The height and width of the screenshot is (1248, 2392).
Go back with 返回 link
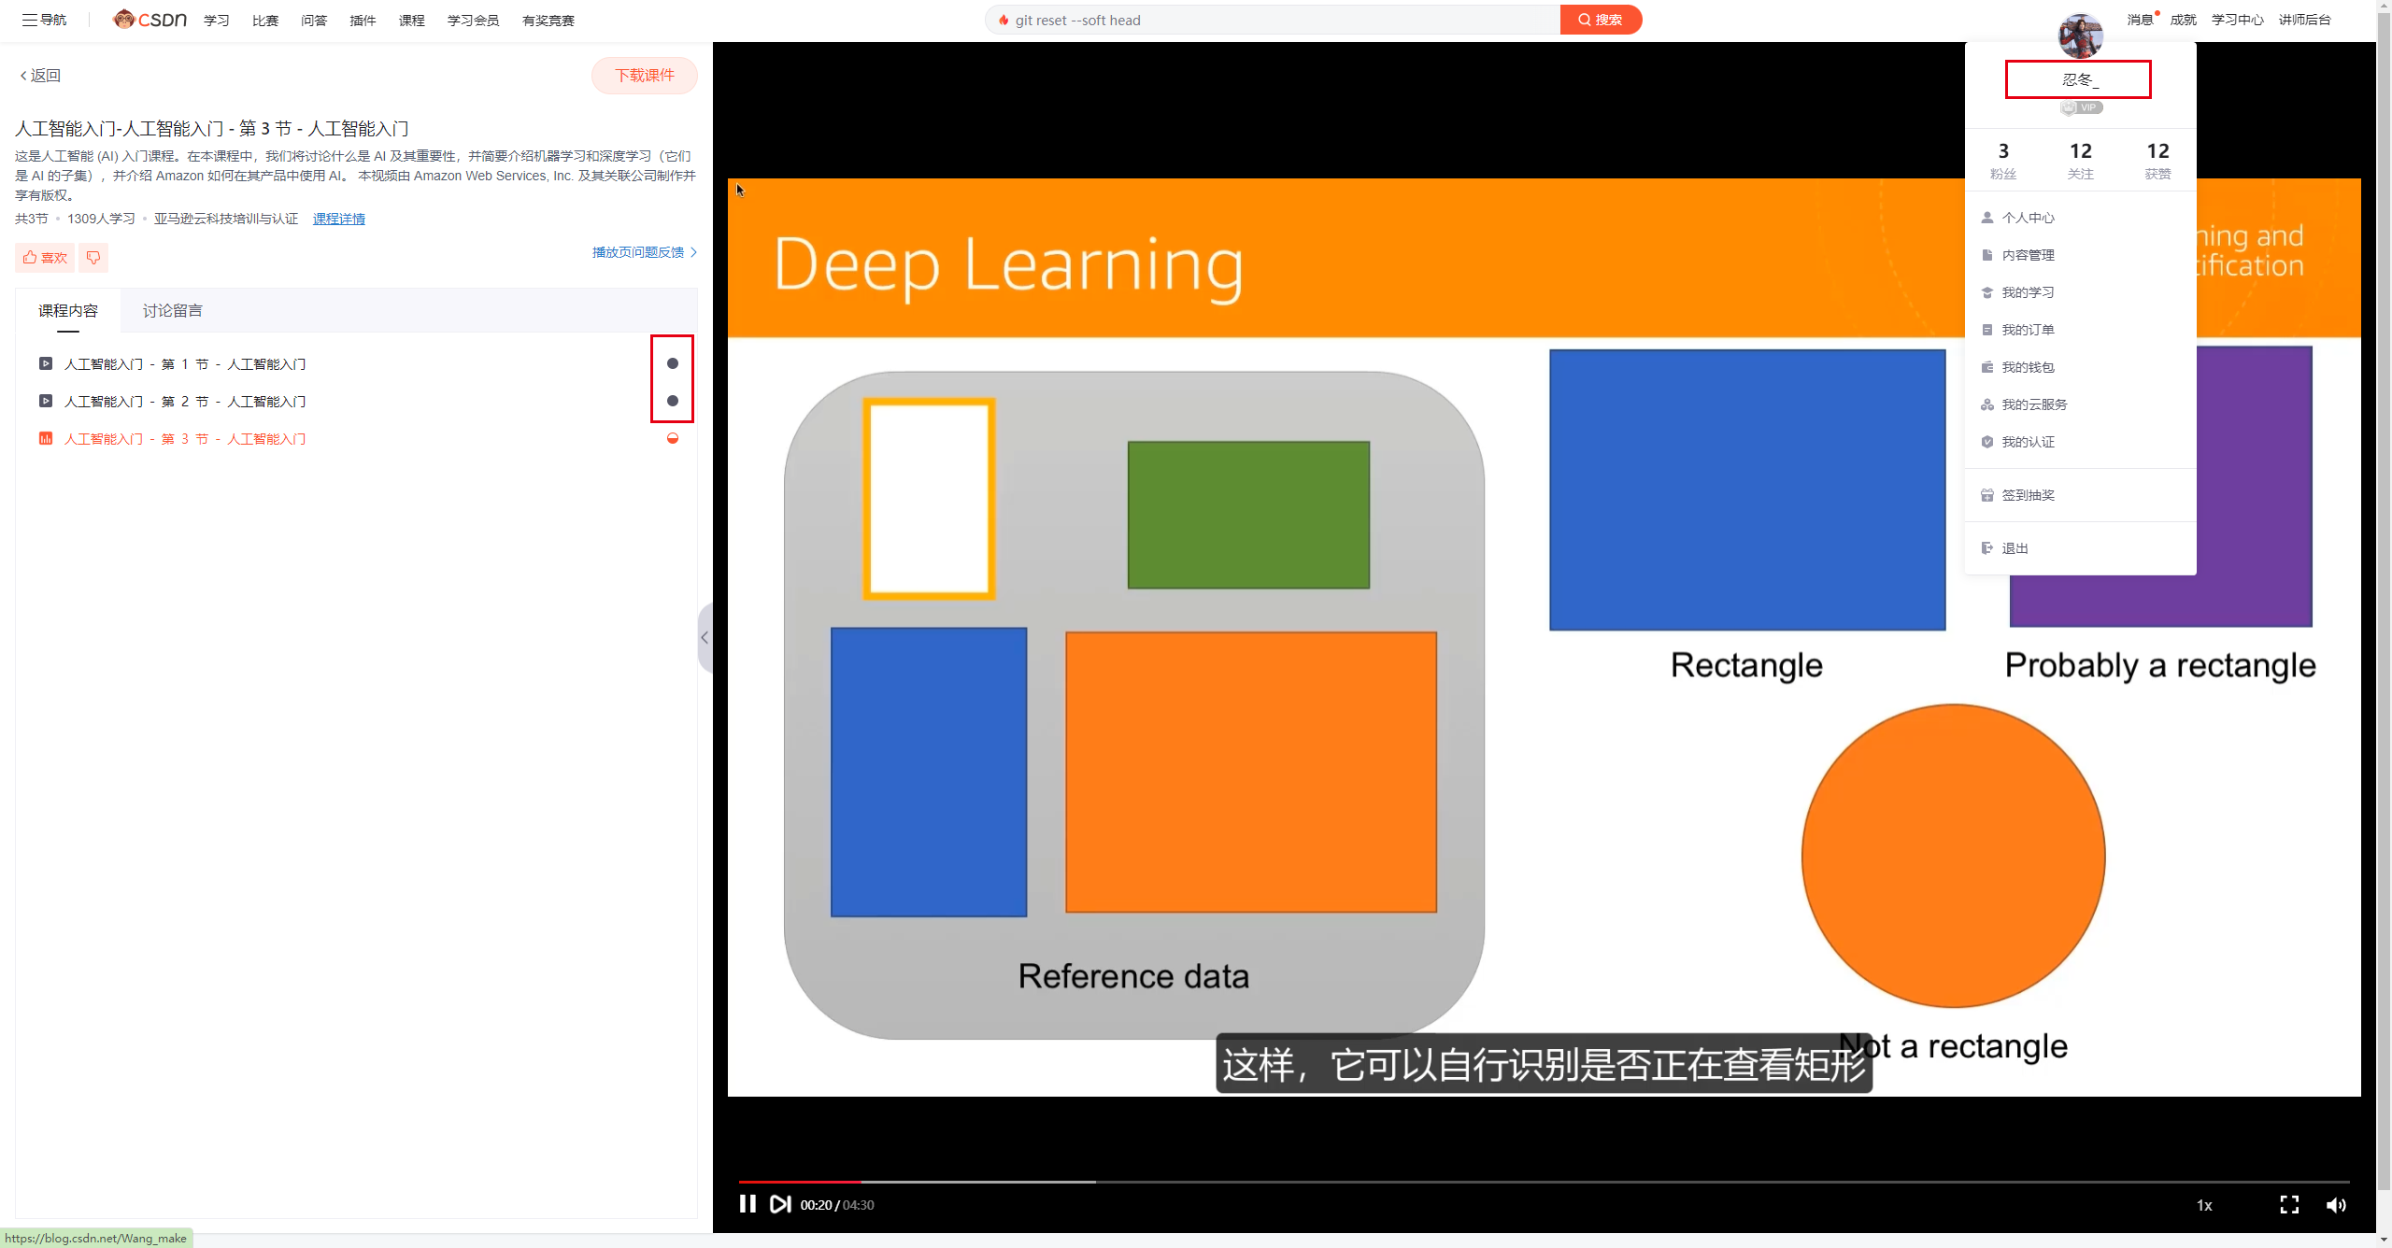(x=40, y=76)
